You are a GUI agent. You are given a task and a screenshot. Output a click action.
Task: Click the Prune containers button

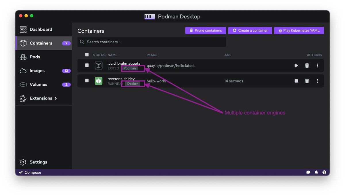tap(206, 30)
